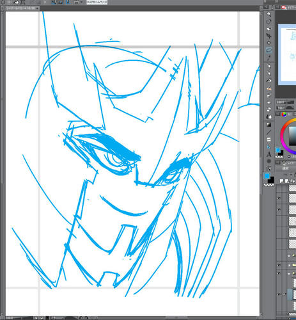Select the Ruler triangle tool

click(269, 147)
